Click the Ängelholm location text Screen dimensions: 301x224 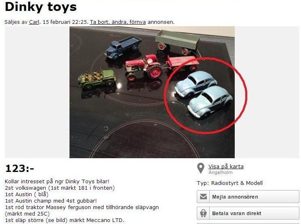[221, 172]
